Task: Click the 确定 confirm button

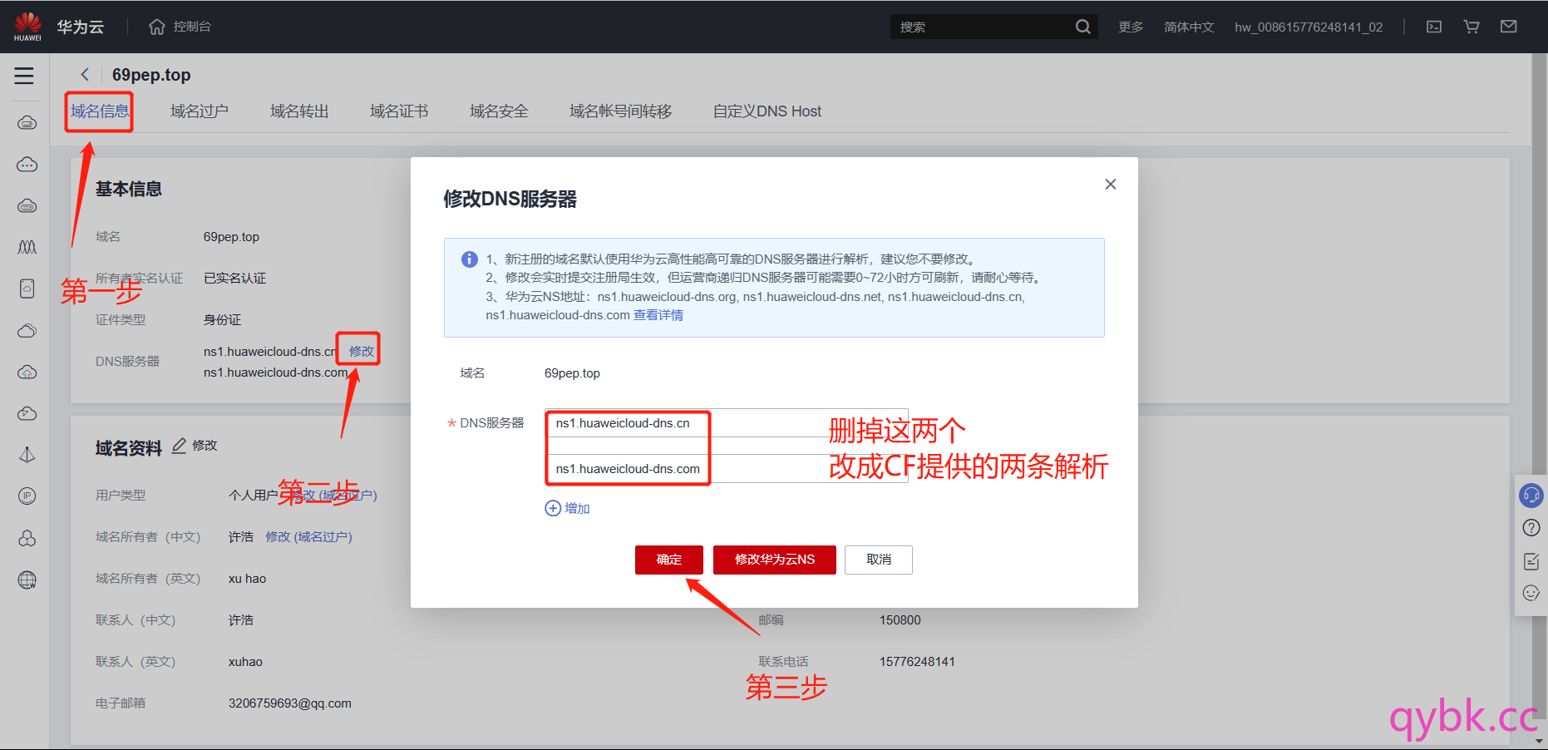Action: [669, 560]
